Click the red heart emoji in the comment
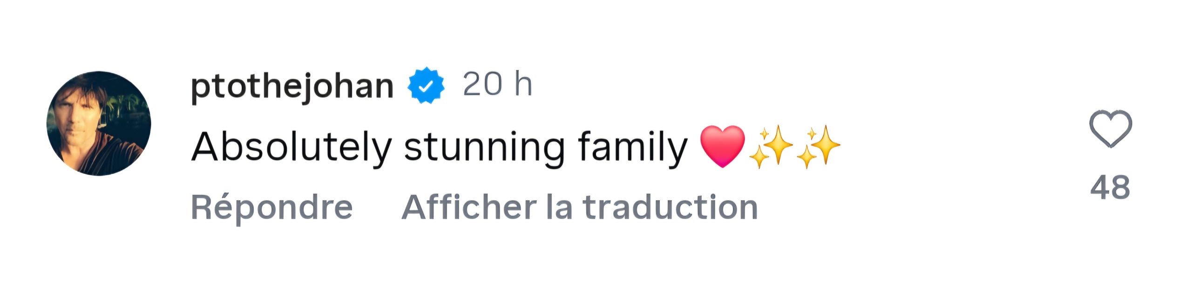The image size is (1192, 282). tap(722, 146)
